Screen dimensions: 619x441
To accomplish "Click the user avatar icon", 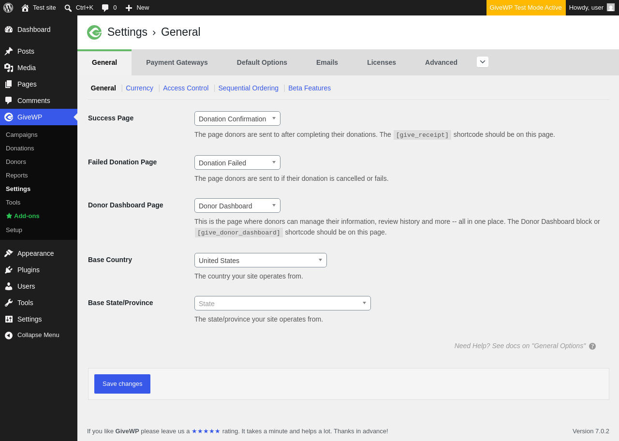I will [x=611, y=7].
